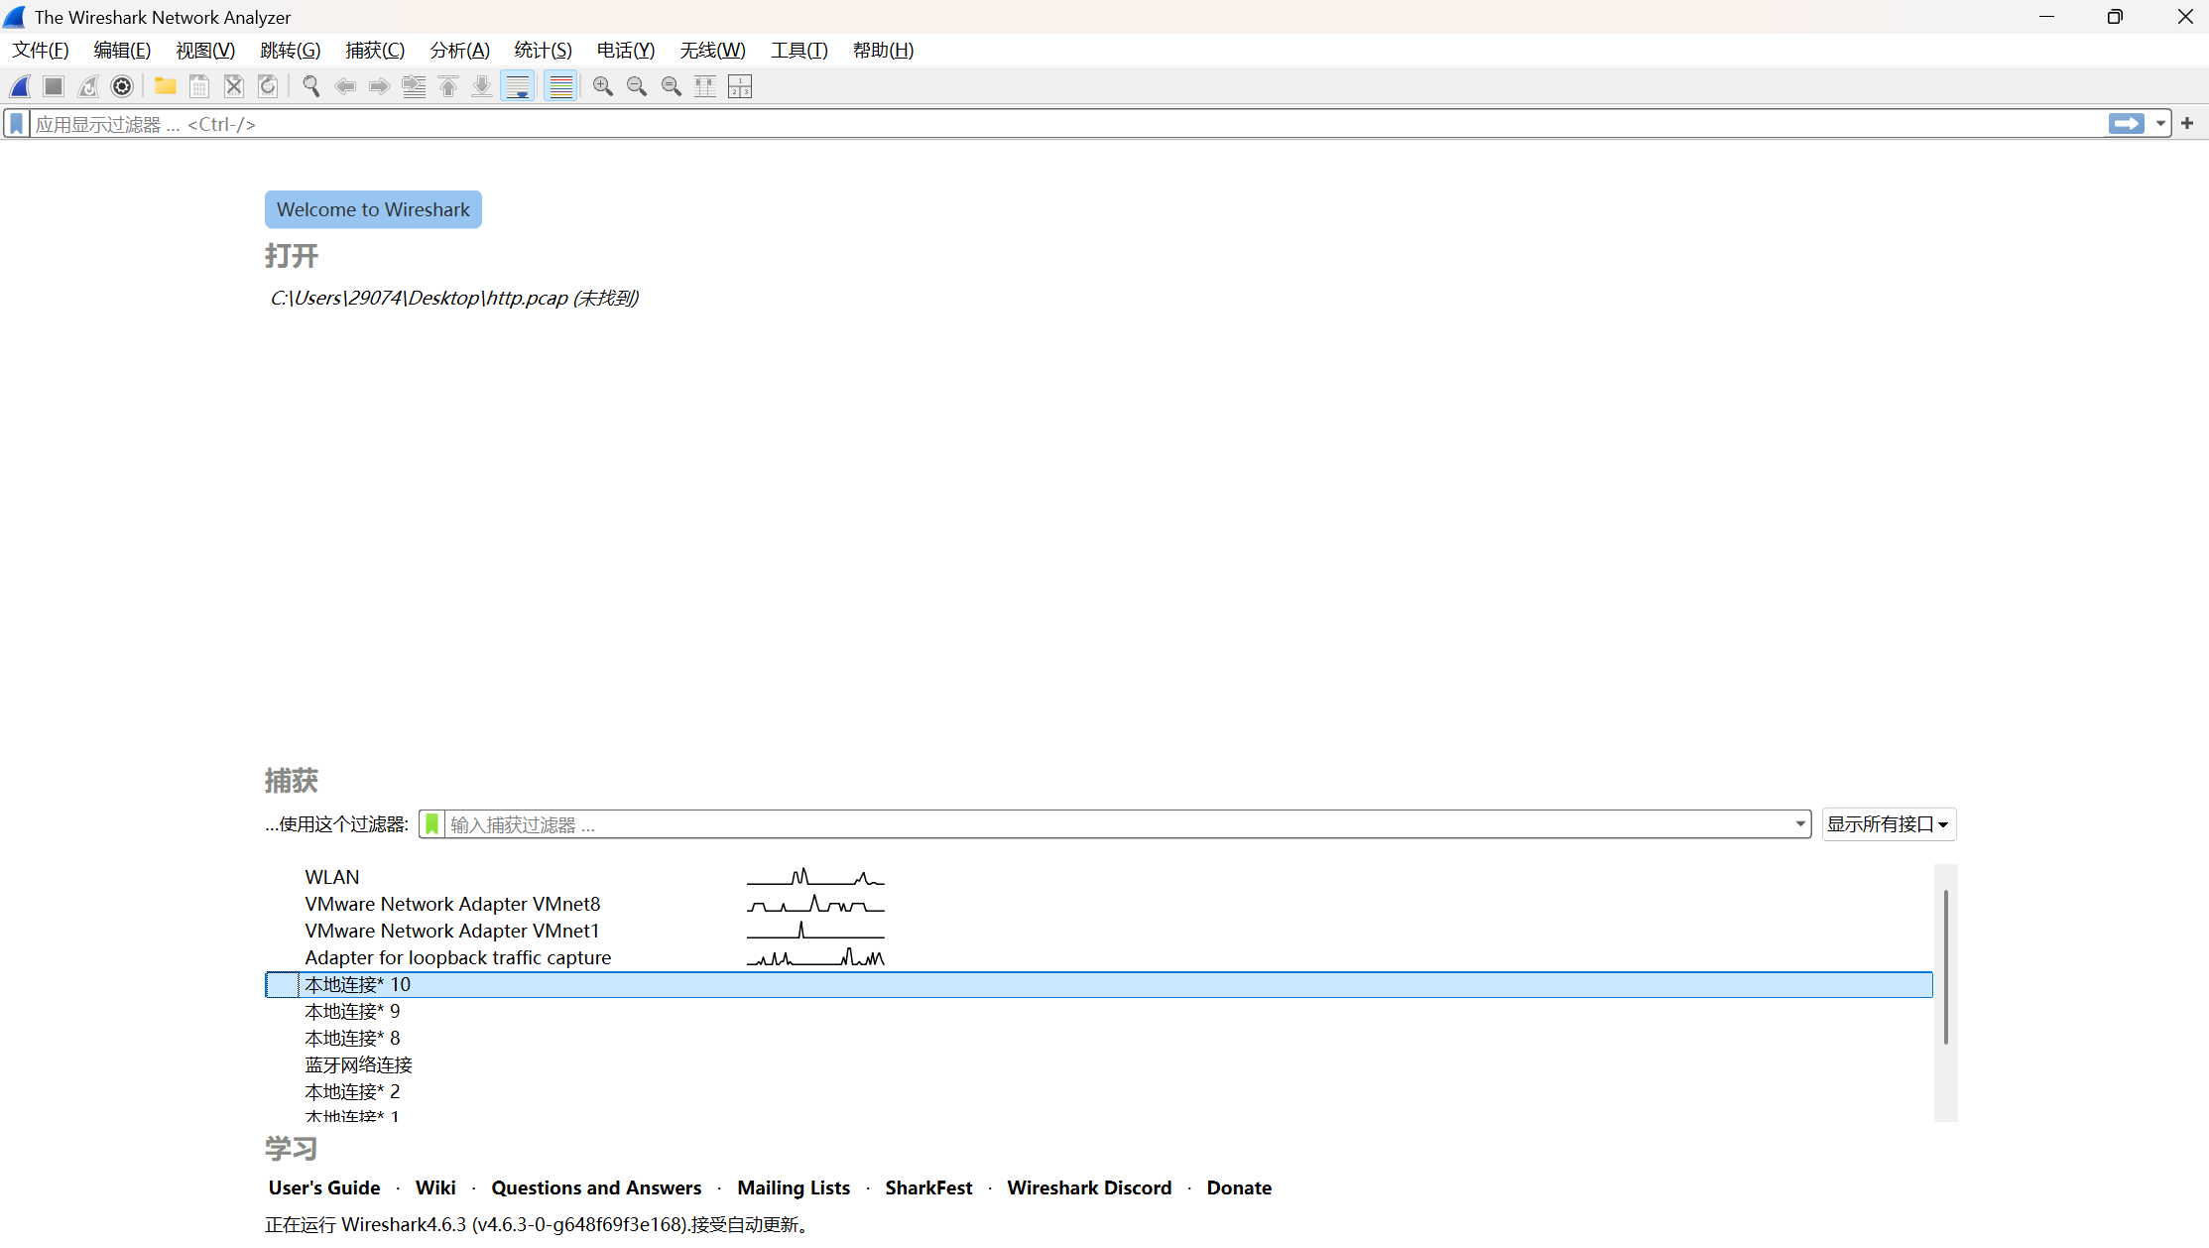
Task: Click the add filter button plus icon
Action: 2187,124
